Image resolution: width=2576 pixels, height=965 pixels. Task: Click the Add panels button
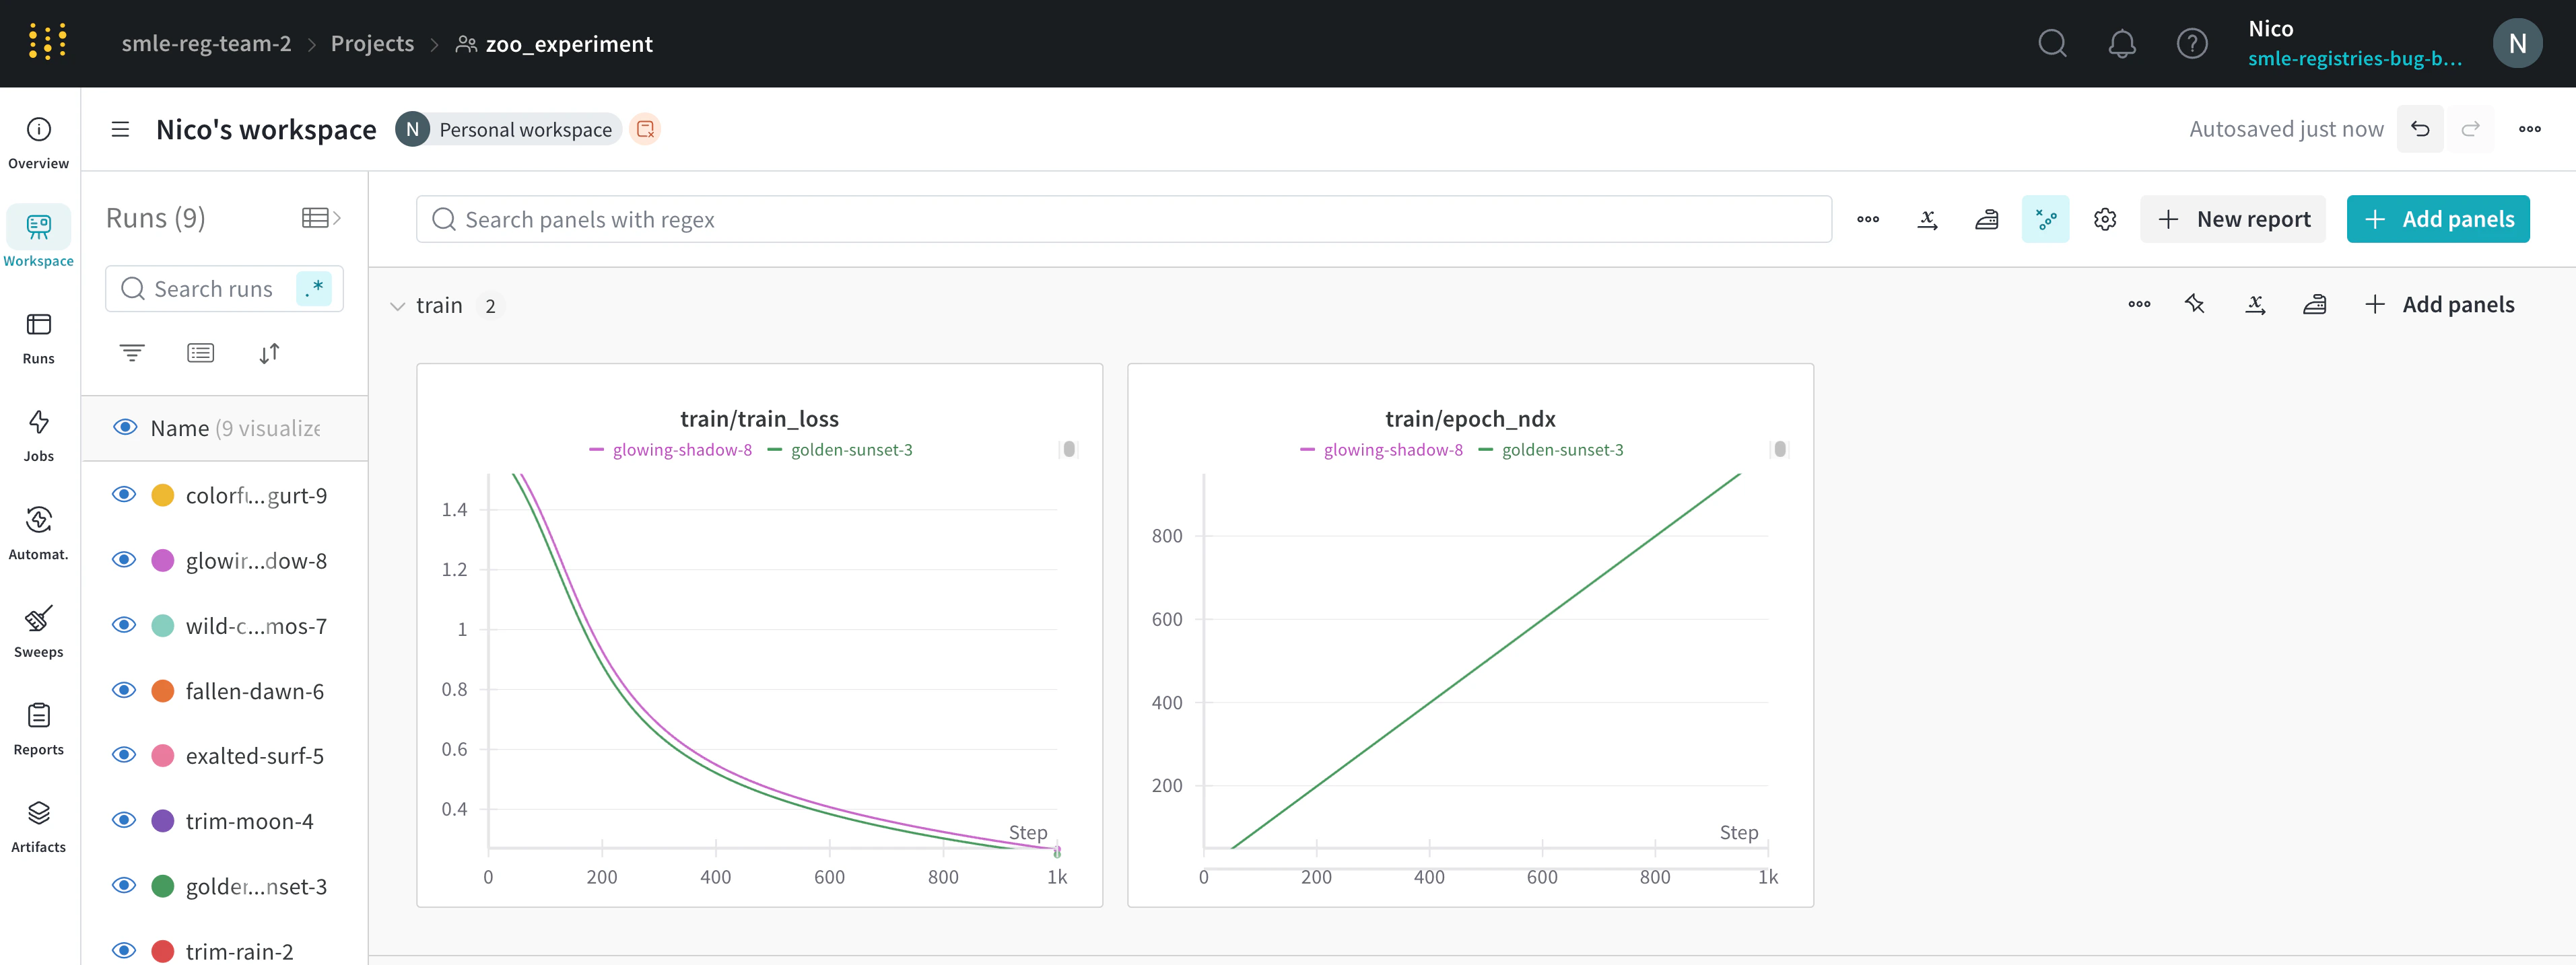(x=2437, y=218)
